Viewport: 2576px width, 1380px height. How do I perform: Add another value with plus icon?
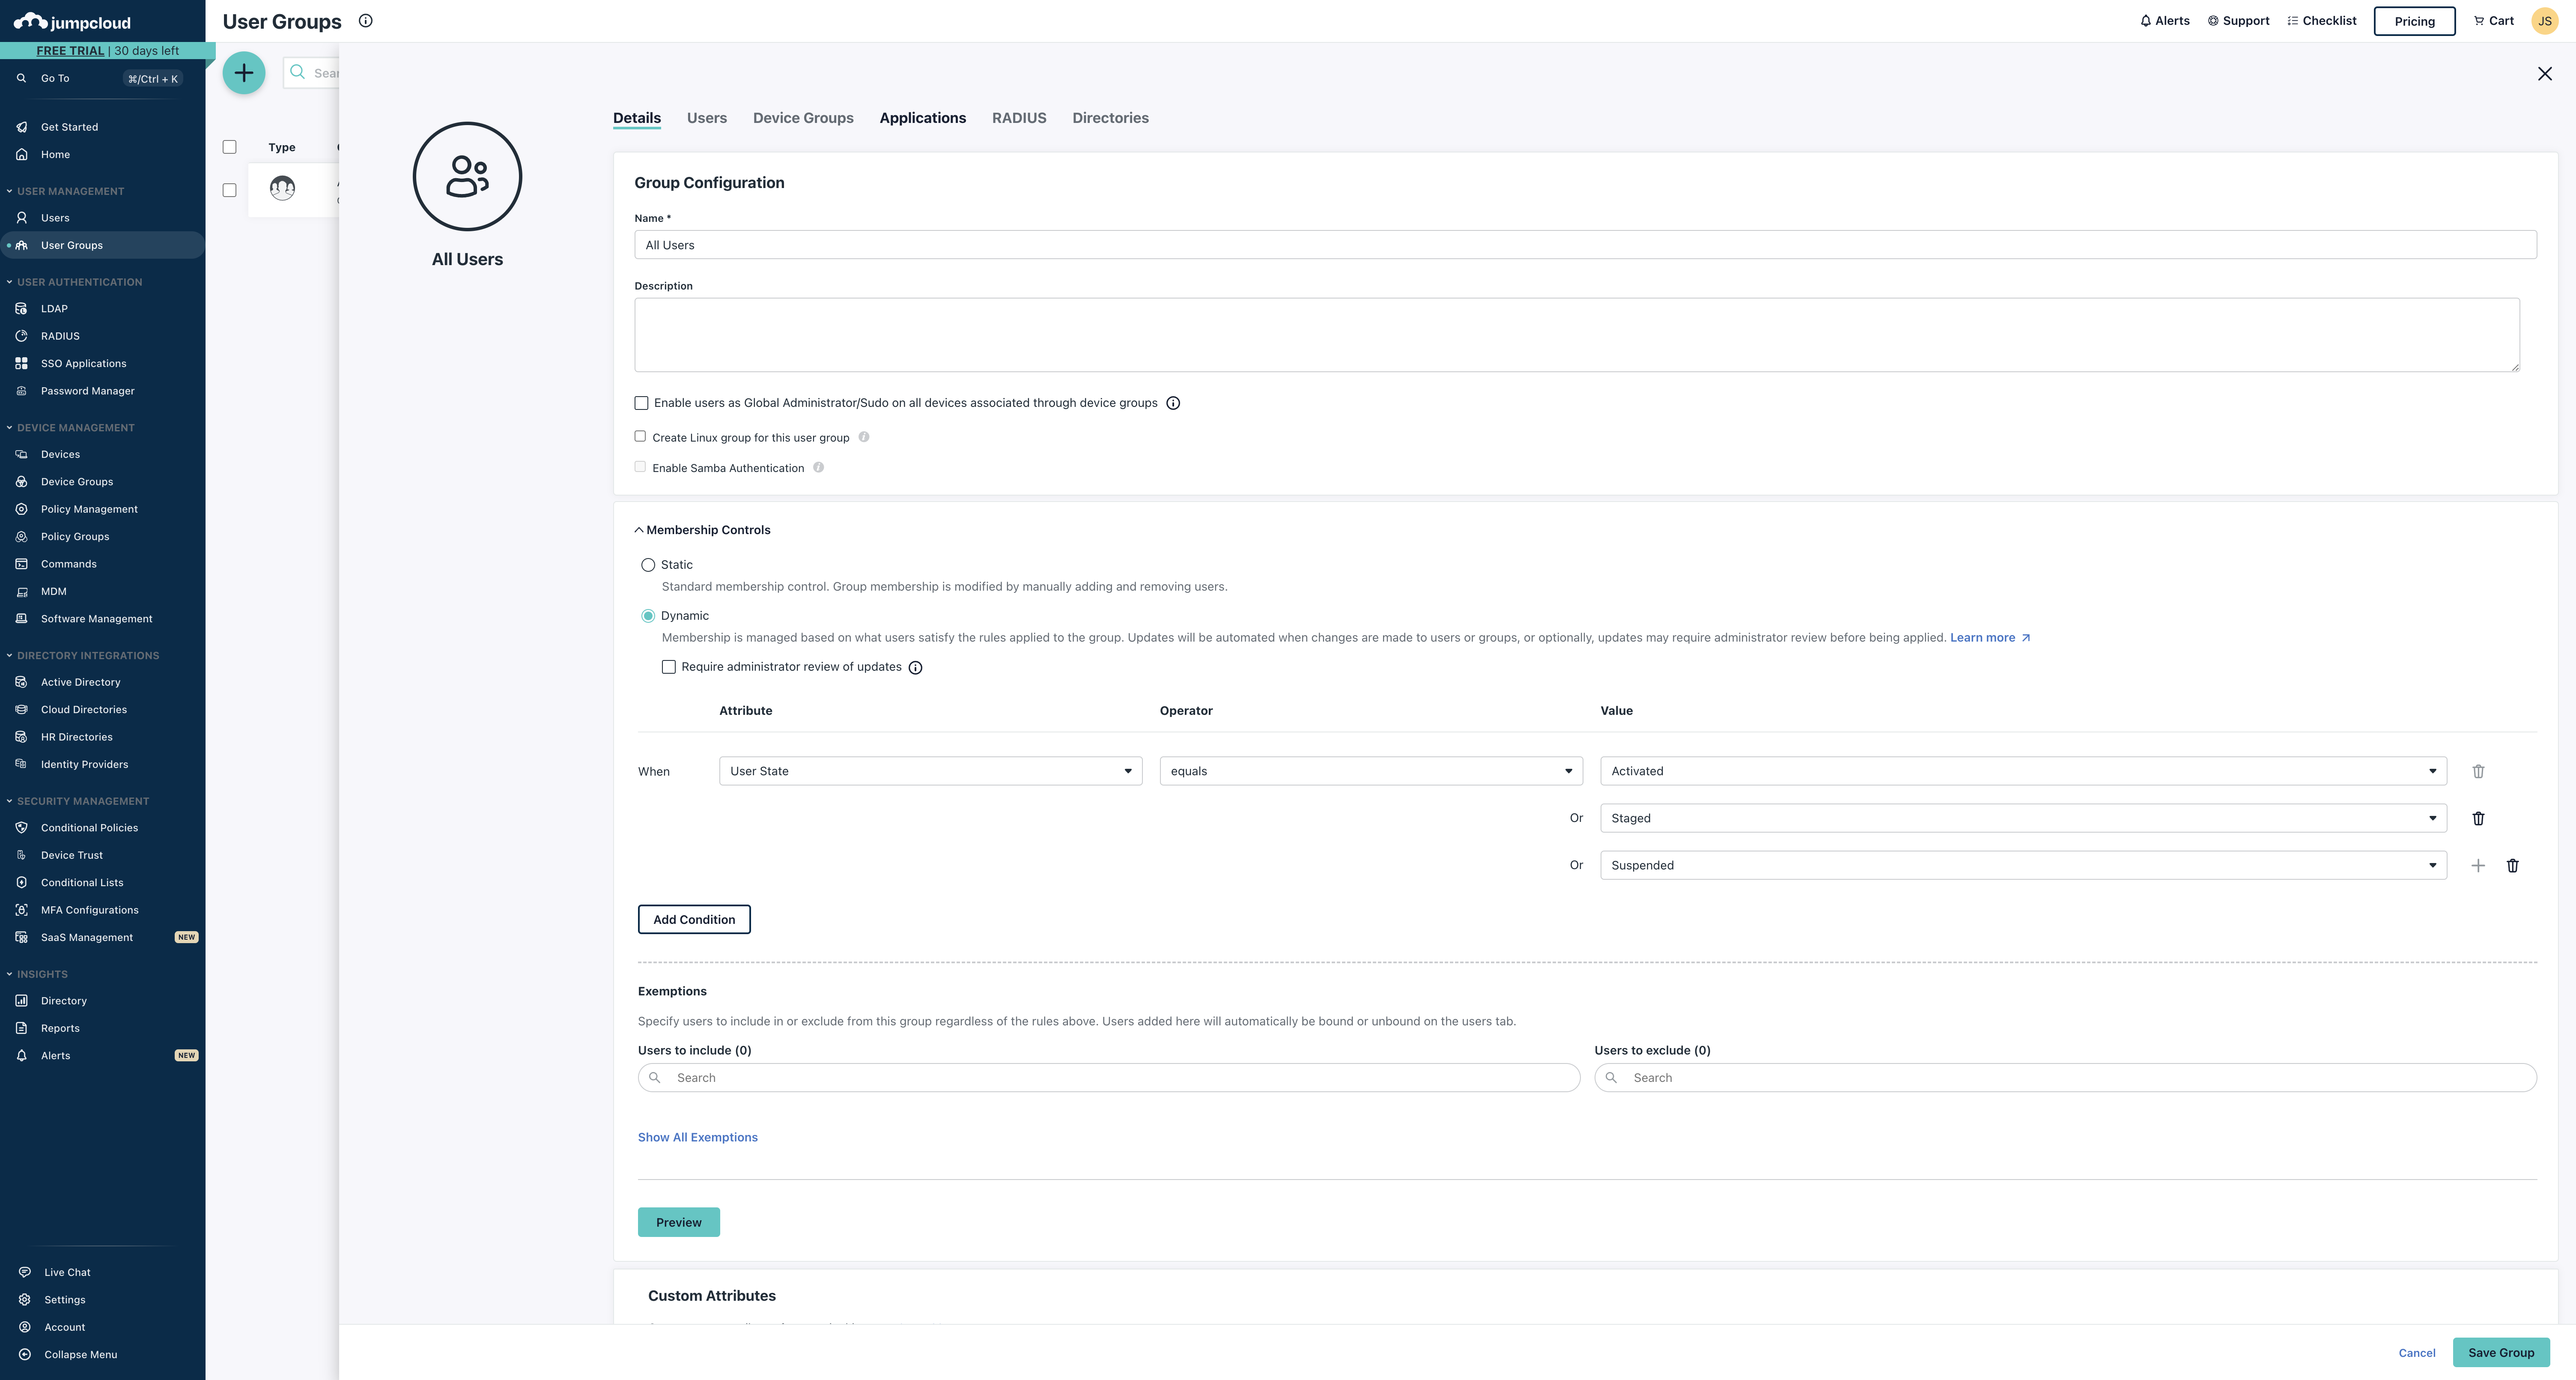point(2478,866)
